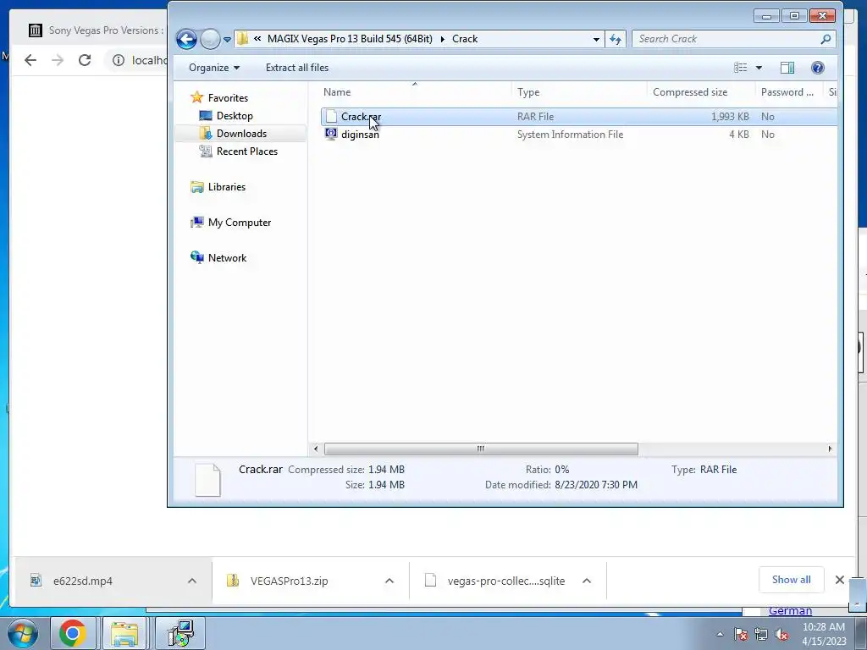Toggle the preview pane

pyautogui.click(x=787, y=68)
